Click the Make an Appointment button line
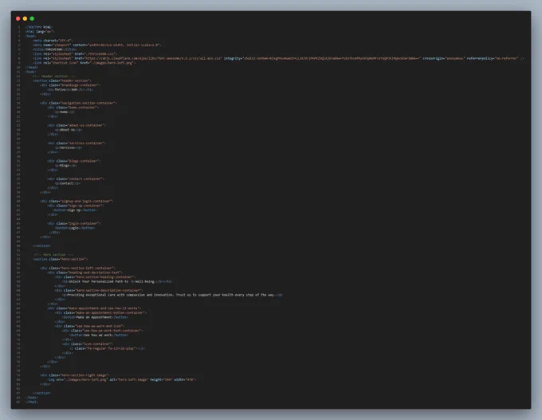Image resolution: width=542 pixels, height=420 pixels. point(95,317)
